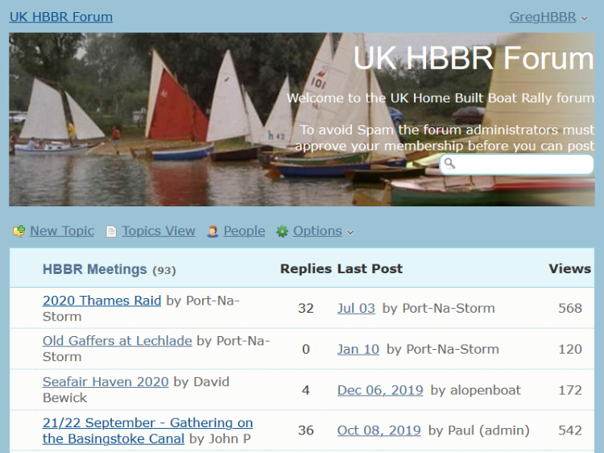The width and height of the screenshot is (604, 453).
Task: Open the Oct 08, 2019 last post
Action: [x=379, y=430]
